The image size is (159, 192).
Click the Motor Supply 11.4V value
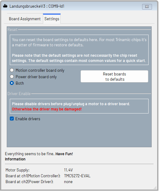point(68,170)
